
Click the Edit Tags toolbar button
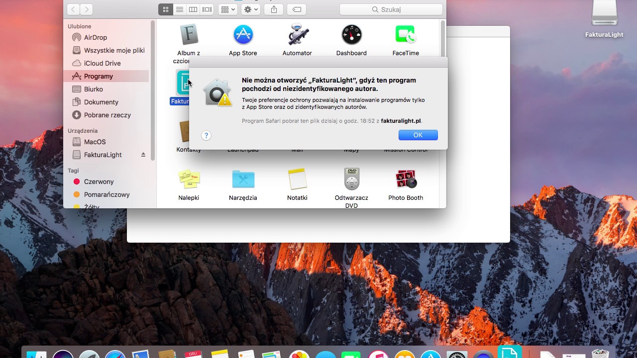click(x=297, y=9)
